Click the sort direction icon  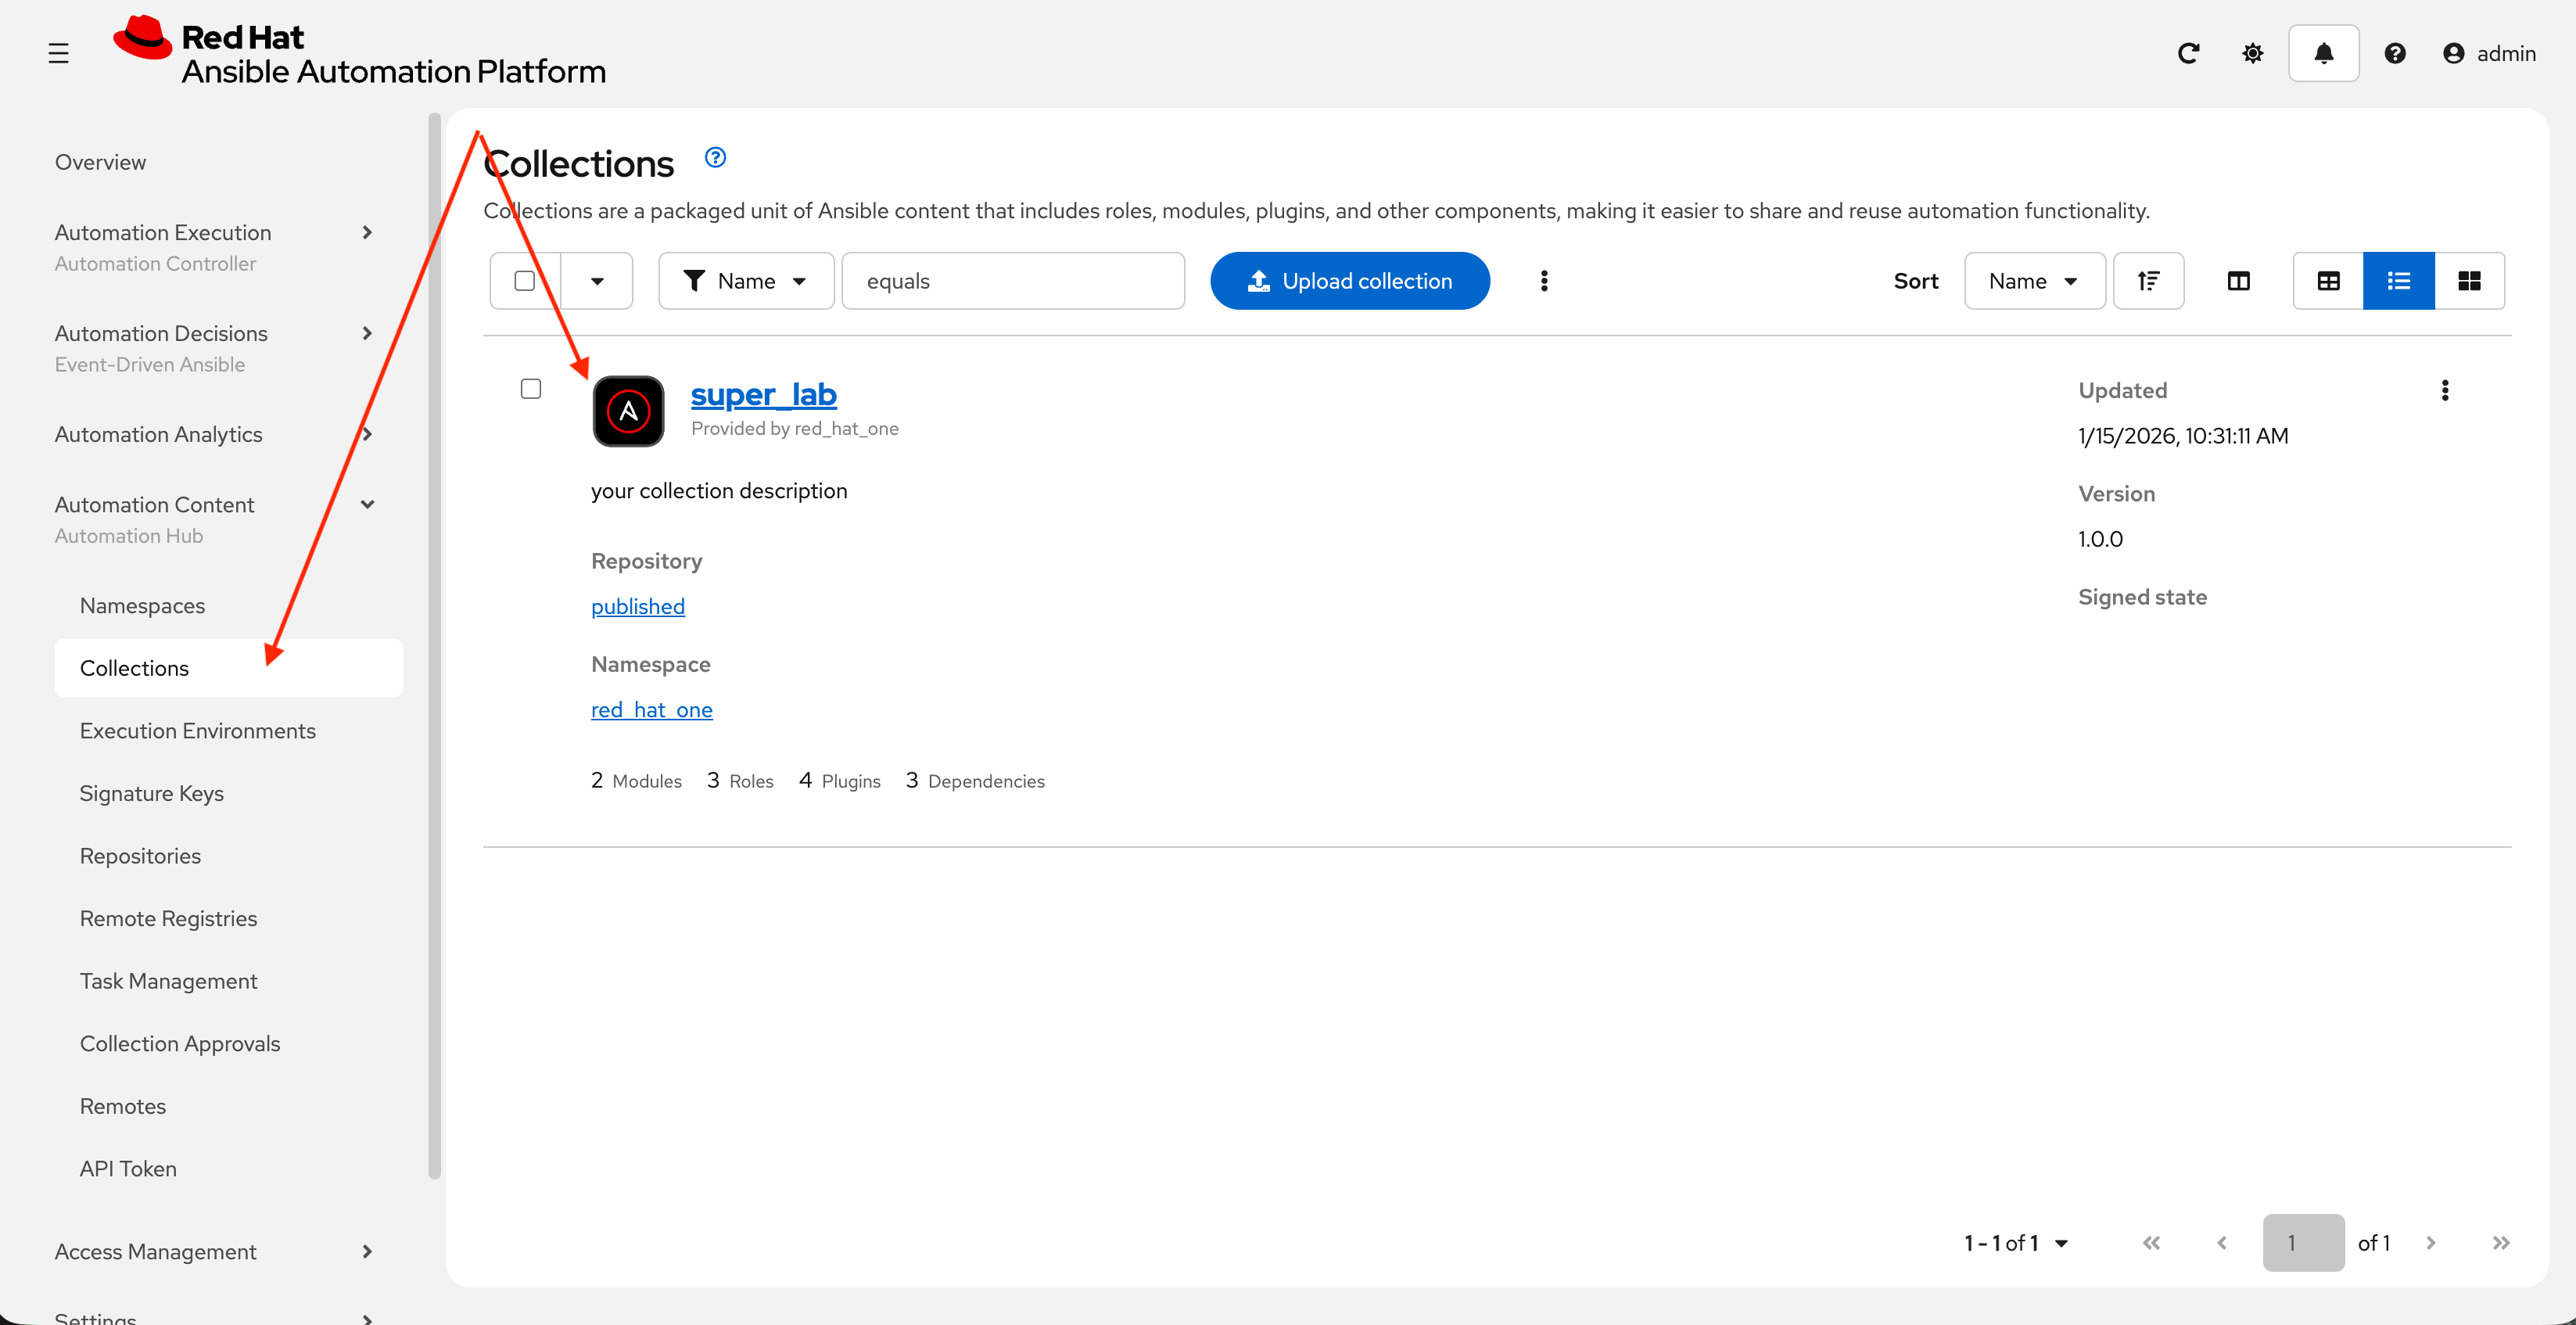coord(2148,281)
